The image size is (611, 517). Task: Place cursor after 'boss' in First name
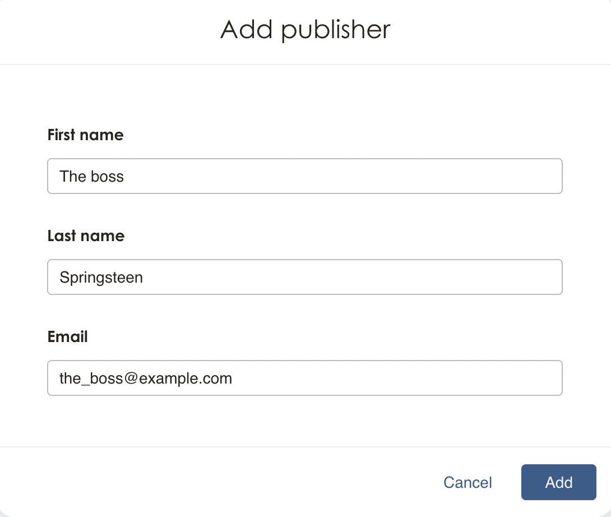(124, 176)
